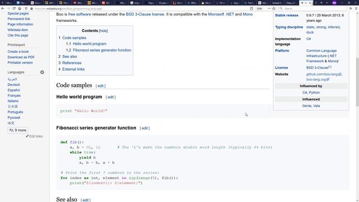Bookmark this page with the star icon
The height and width of the screenshot is (202, 359).
(x=274, y=8)
